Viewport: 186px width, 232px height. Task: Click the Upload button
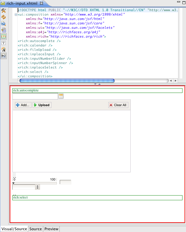pyautogui.click(x=42, y=105)
